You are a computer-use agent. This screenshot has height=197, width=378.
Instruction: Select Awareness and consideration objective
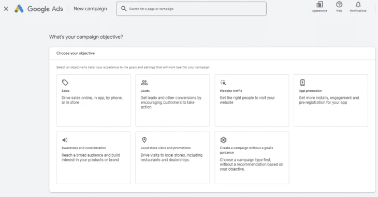coord(94,158)
